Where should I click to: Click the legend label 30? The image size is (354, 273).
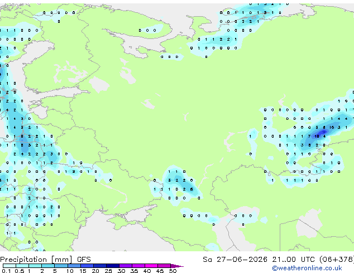point(121,271)
